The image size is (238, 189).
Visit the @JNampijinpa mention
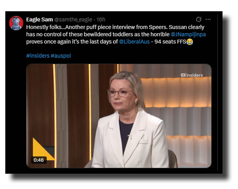click(188, 34)
